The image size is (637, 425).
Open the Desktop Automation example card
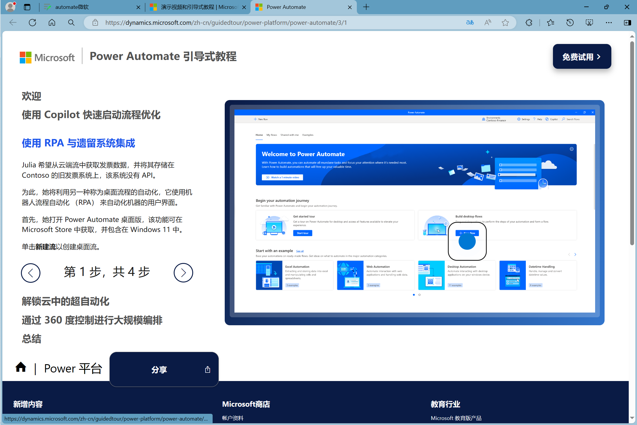coord(457,275)
